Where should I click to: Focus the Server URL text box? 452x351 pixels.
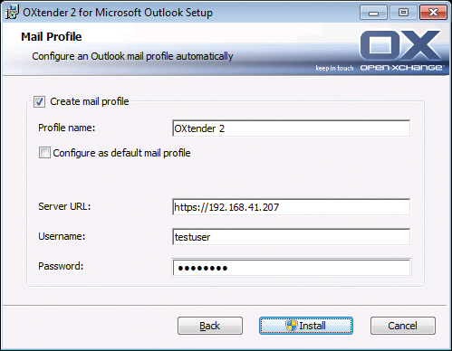coord(291,207)
